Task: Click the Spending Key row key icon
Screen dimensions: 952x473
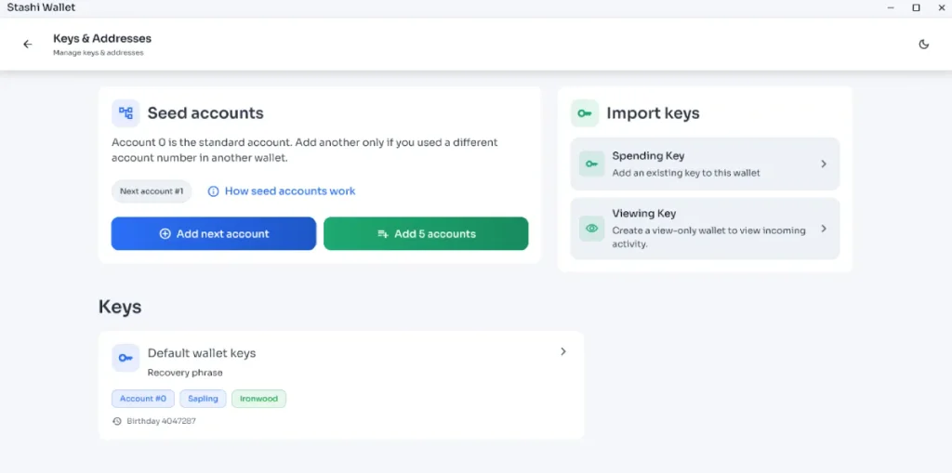Action: coord(592,164)
